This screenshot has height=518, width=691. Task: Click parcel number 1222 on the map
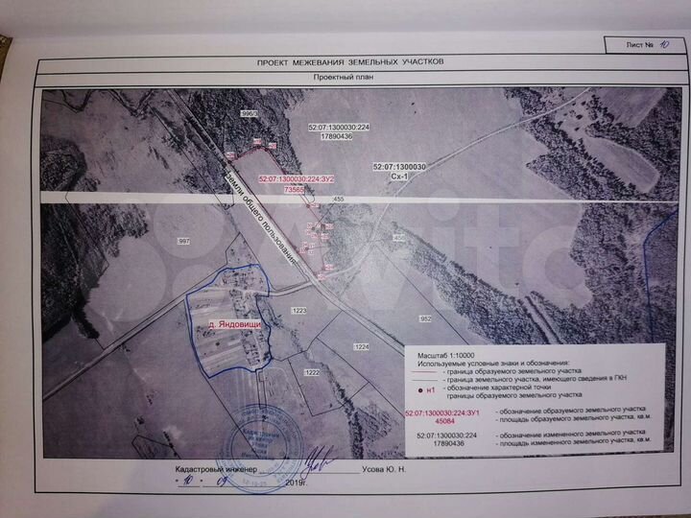pyautogui.click(x=311, y=371)
